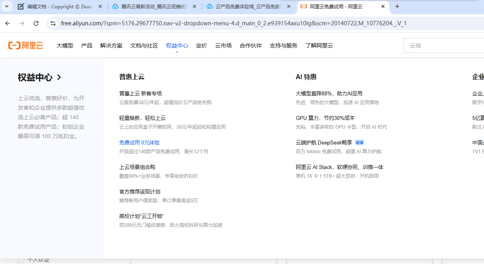Reload the page with refresh icon
The height and width of the screenshot is (264, 484).
[36, 23]
